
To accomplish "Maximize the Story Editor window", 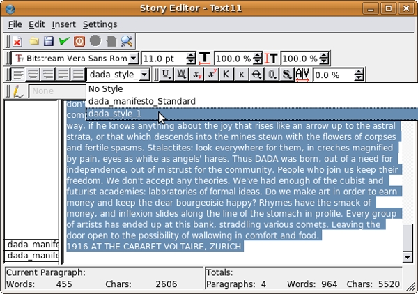I will click(x=389, y=9).
